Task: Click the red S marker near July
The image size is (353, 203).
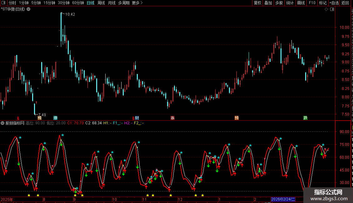Action: point(18,118)
